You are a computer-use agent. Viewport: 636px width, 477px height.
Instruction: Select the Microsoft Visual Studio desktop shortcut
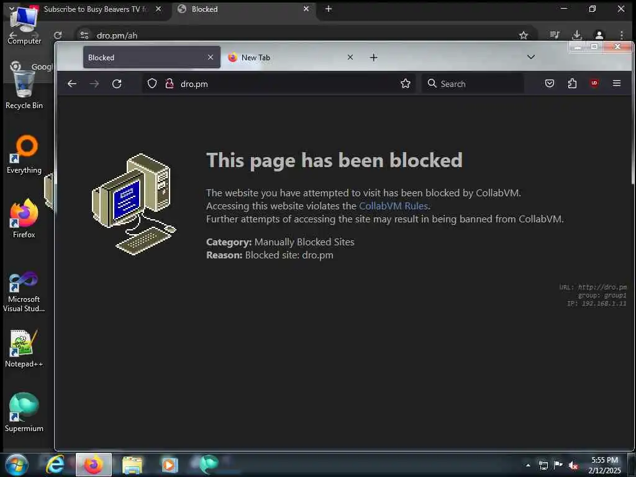(x=24, y=292)
